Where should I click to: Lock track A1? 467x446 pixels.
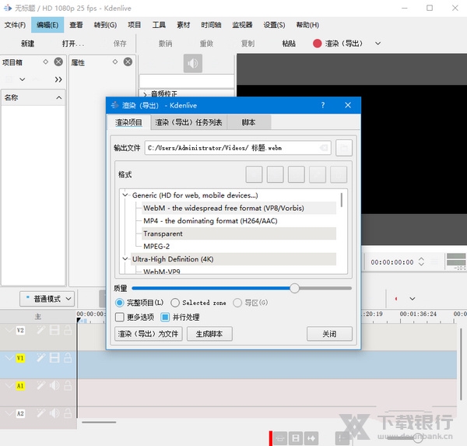coord(68,385)
